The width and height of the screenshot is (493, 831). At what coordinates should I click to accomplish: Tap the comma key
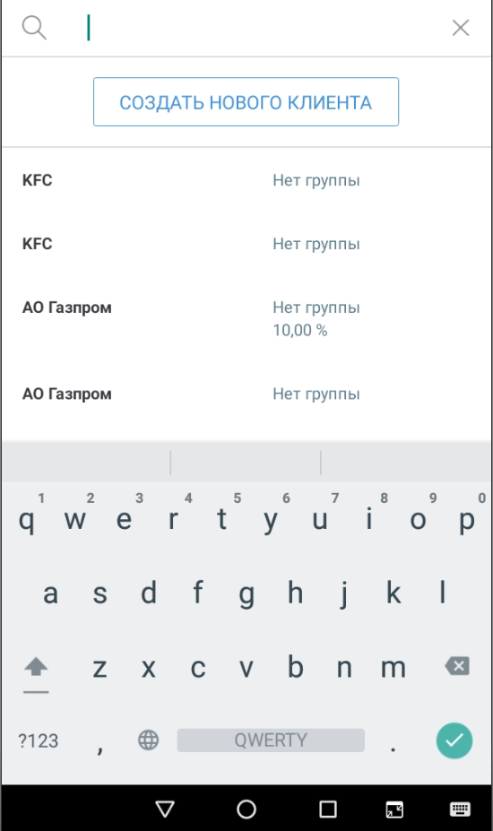99,740
